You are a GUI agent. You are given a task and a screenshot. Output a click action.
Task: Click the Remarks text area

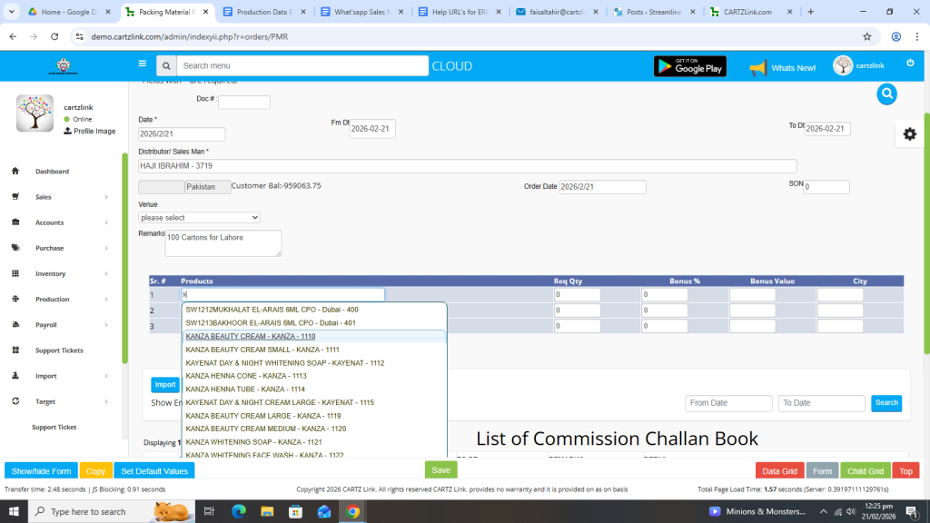click(x=223, y=242)
